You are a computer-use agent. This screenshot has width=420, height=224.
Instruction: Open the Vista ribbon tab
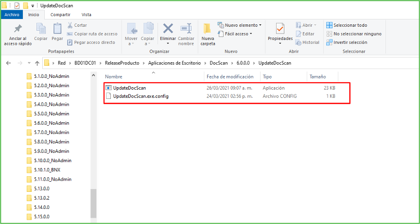coord(87,15)
